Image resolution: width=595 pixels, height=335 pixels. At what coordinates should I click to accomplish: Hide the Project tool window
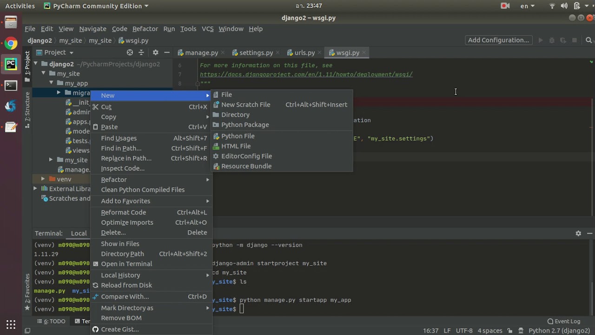(166, 53)
